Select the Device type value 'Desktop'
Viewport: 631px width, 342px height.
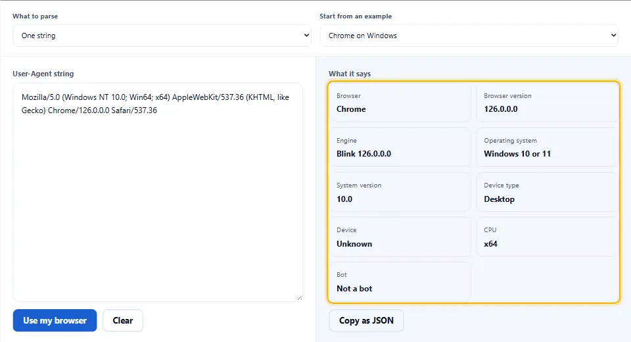[x=499, y=199]
